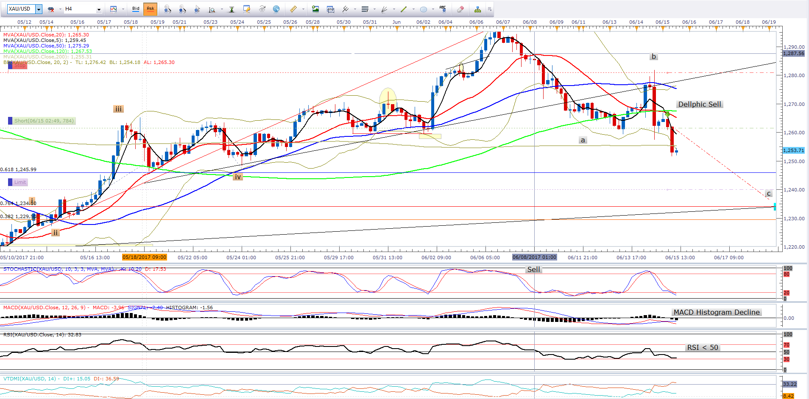809x399 pixels.
Task: Click the 1,253.71 current price tag
Action: pyautogui.click(x=793, y=150)
